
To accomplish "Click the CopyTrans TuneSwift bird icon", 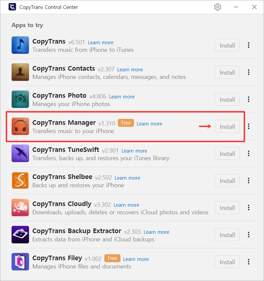I will [20, 153].
